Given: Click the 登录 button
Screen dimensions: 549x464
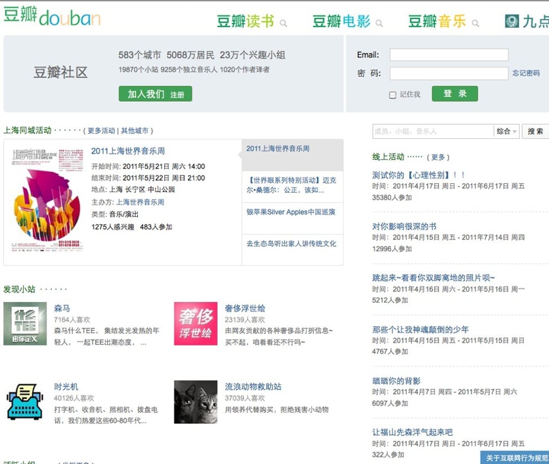Looking at the screenshot, I should pos(455,93).
